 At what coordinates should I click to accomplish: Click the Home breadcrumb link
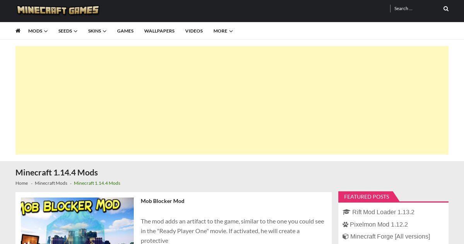tap(22, 183)
